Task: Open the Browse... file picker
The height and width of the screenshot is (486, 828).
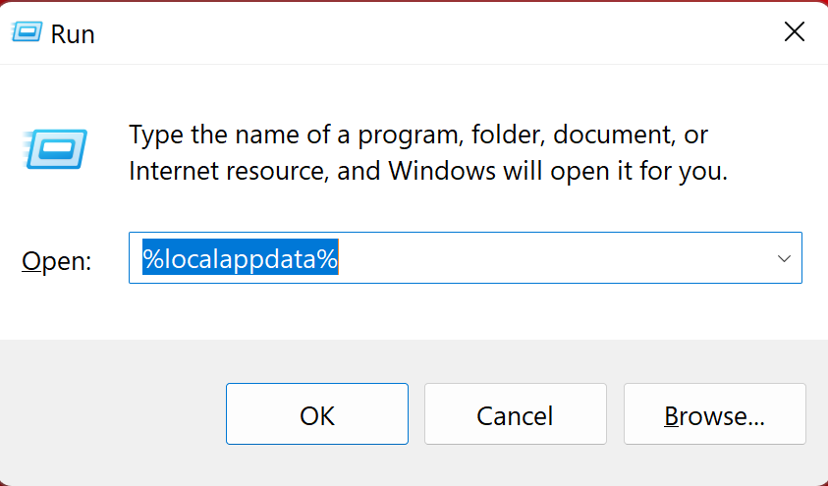Action: pyautogui.click(x=714, y=415)
